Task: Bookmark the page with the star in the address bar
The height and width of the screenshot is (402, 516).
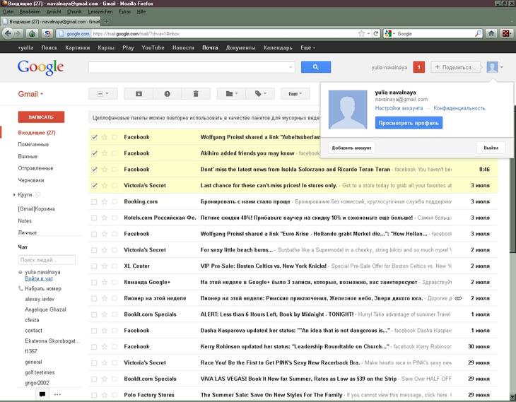Action: [361, 33]
